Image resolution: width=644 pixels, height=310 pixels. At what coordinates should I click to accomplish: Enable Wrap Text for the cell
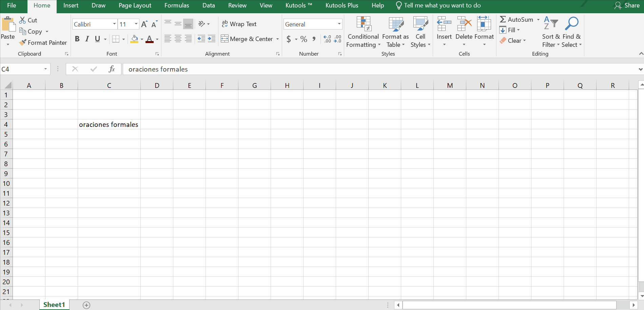click(239, 24)
